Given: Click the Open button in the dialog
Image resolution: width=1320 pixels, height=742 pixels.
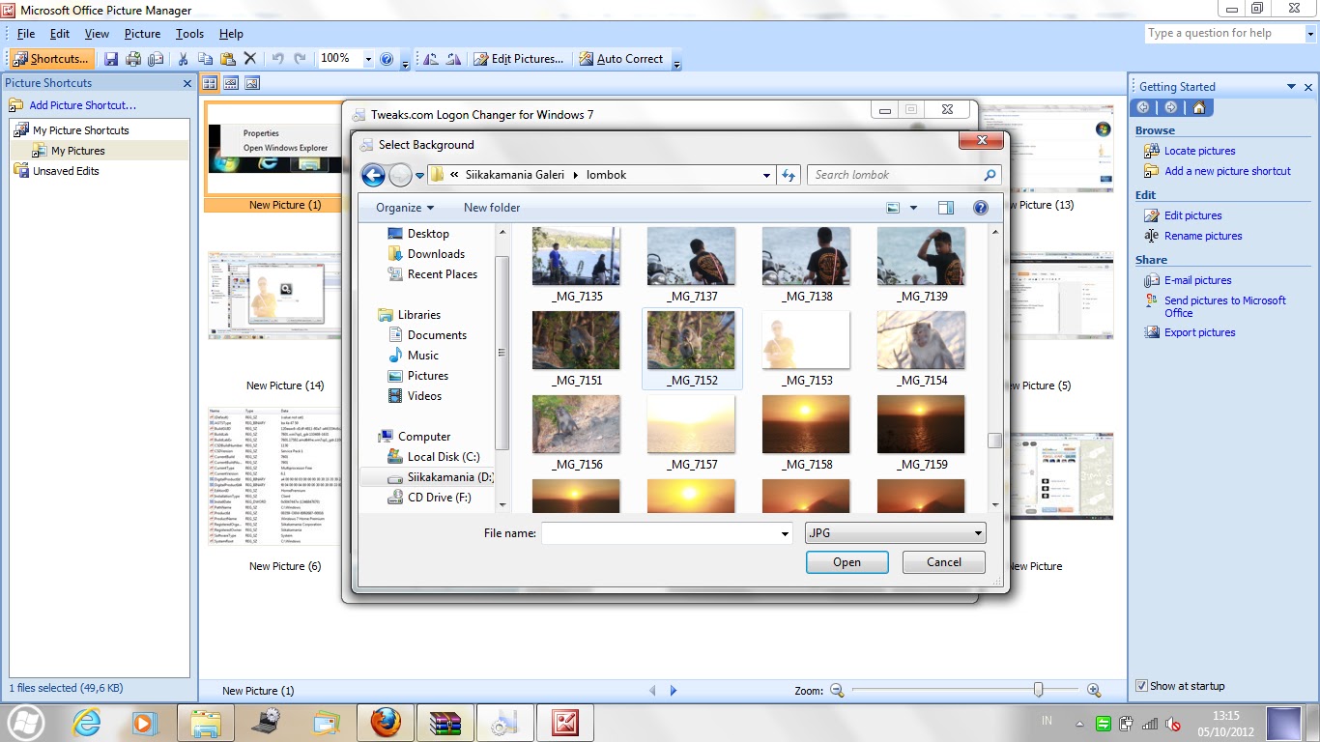Looking at the screenshot, I should [x=847, y=561].
